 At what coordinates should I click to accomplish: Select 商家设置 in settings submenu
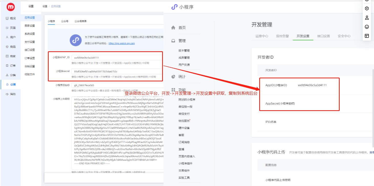(x=30, y=26)
